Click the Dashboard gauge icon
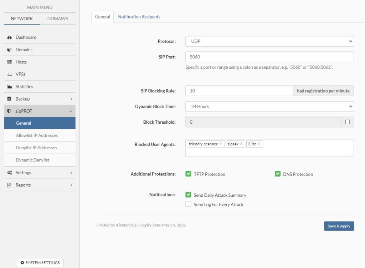The width and height of the screenshot is (365, 268). (10, 37)
